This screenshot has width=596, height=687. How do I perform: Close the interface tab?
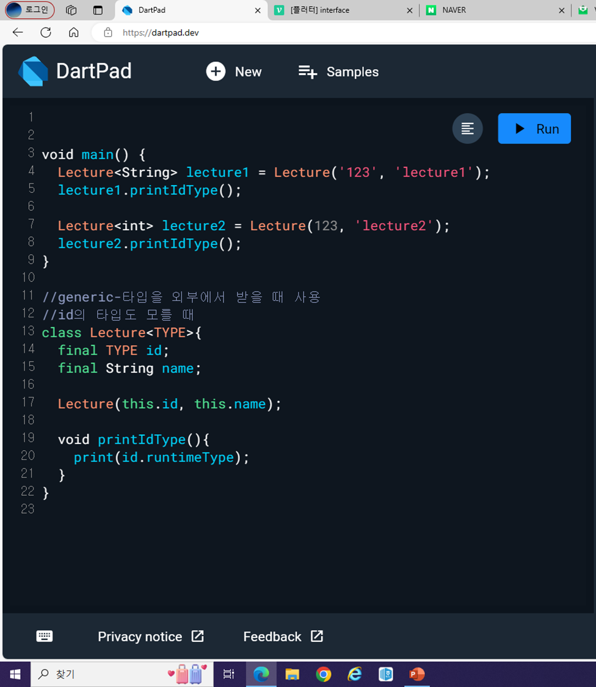(x=409, y=10)
